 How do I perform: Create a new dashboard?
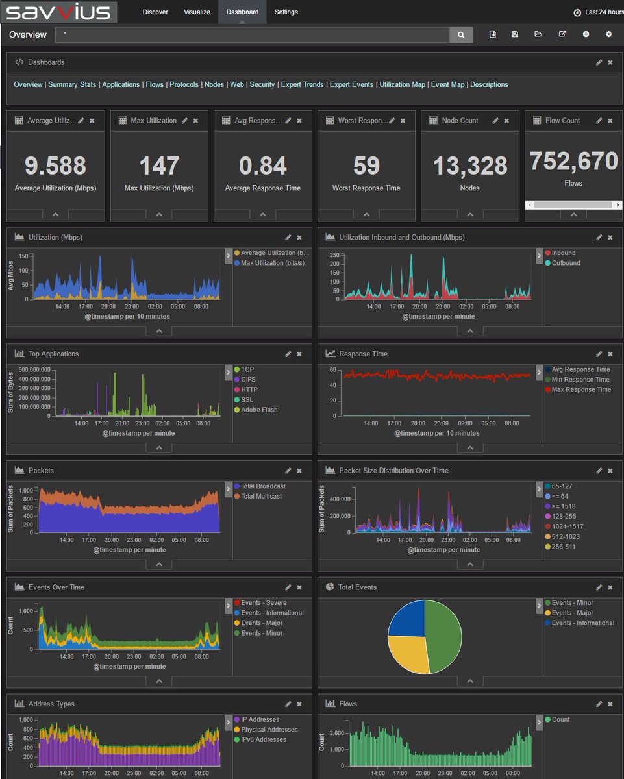coord(492,34)
